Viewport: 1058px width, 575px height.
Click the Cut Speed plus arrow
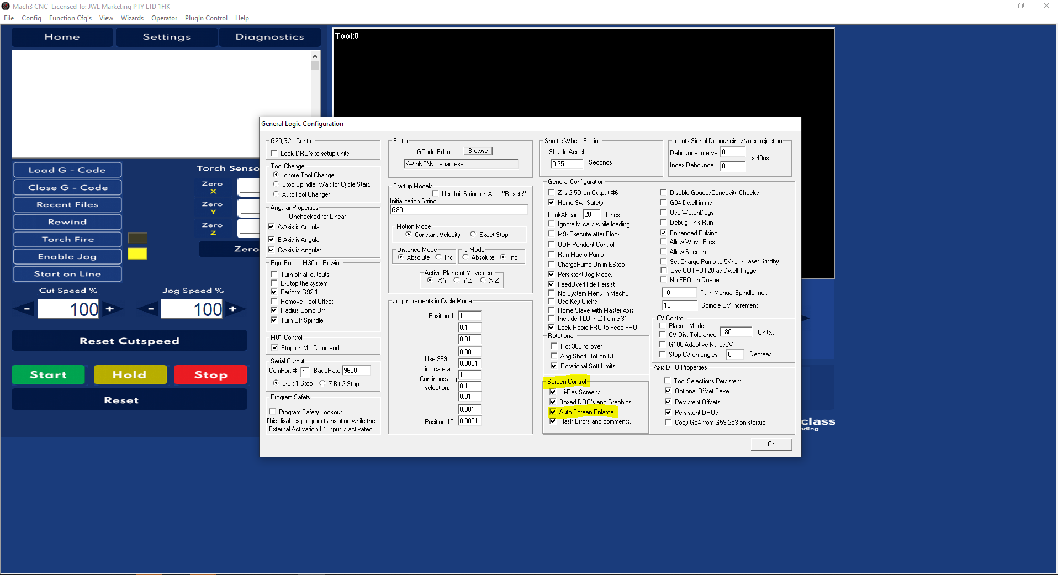pos(110,309)
